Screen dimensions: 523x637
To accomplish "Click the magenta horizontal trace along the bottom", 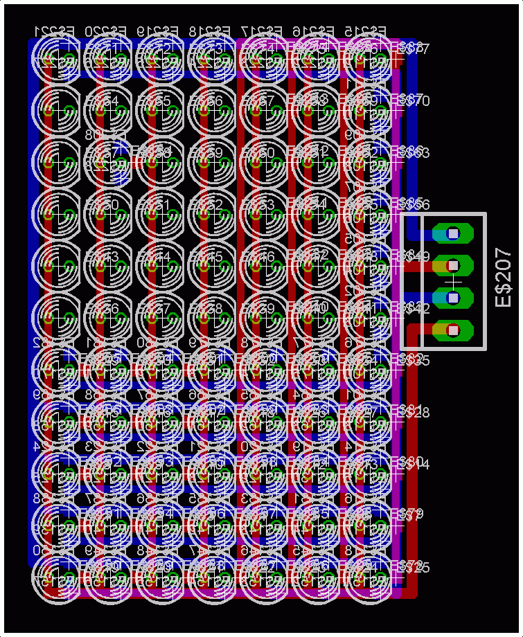I will click(x=229, y=593).
